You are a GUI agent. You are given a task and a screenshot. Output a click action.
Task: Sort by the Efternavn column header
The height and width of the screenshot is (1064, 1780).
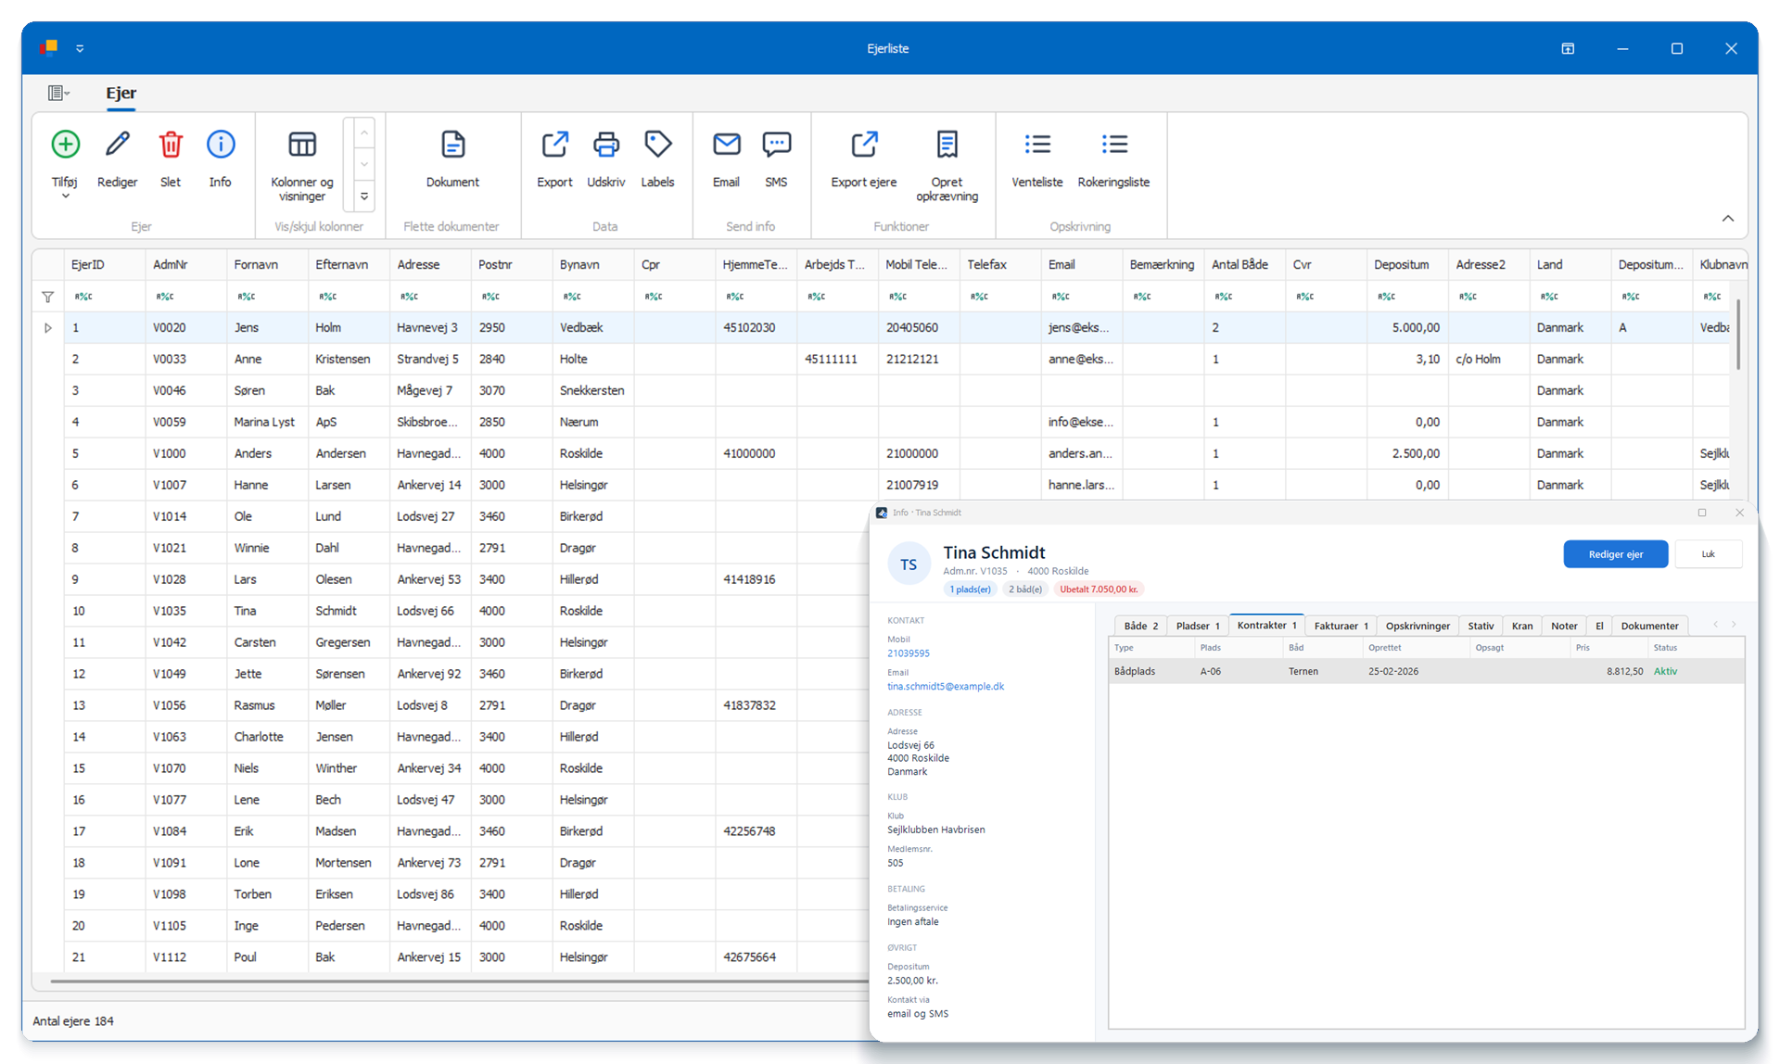click(x=349, y=265)
